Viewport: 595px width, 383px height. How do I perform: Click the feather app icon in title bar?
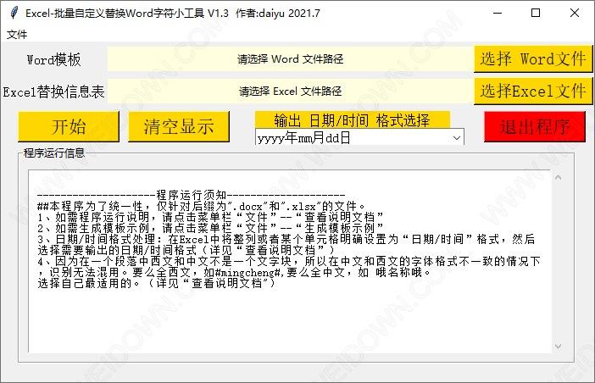coord(13,13)
